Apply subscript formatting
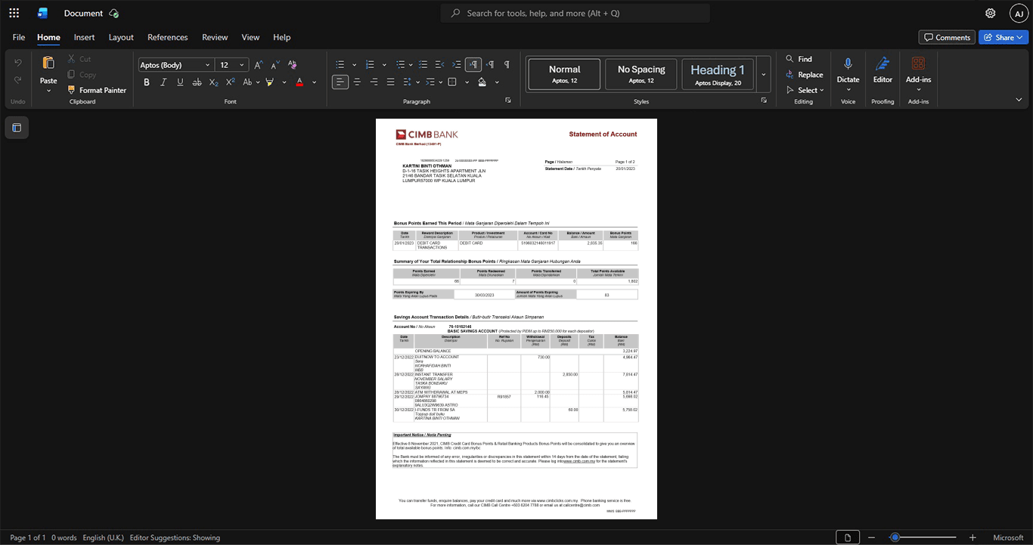The height and width of the screenshot is (545, 1033). pos(213,82)
